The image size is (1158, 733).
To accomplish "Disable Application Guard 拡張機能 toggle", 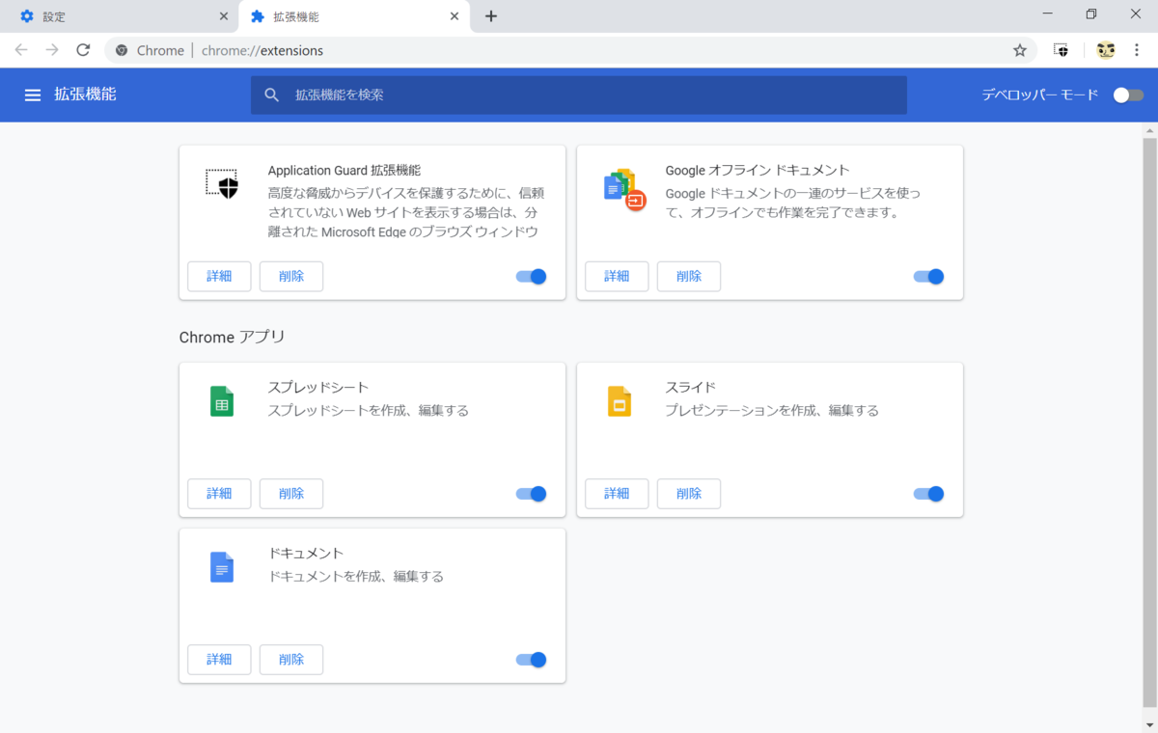I will pos(532,277).
